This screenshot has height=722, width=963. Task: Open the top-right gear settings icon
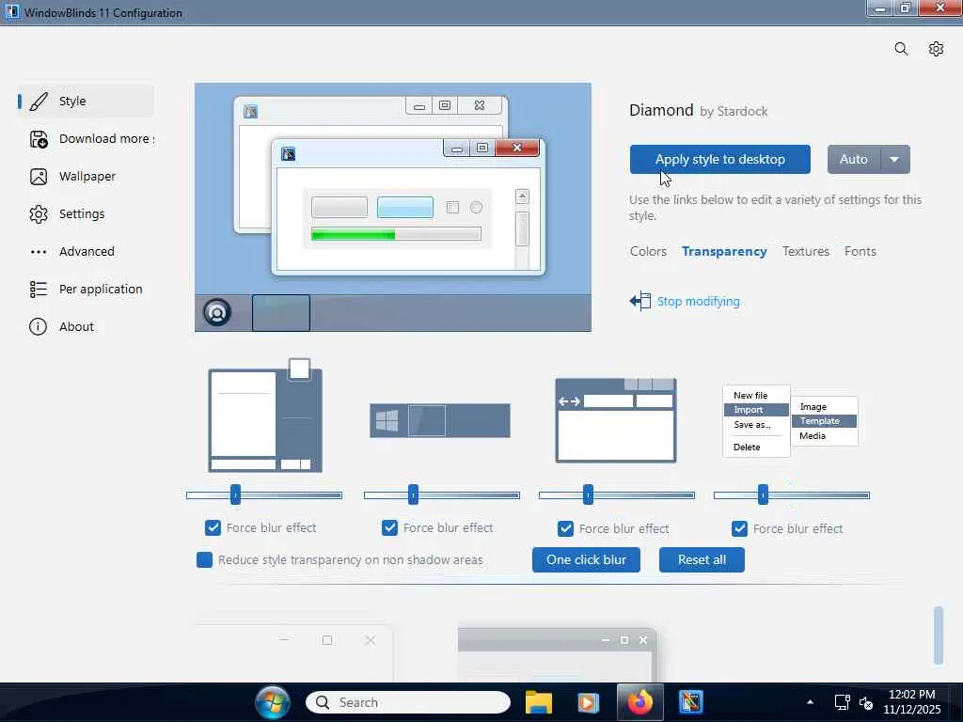tap(936, 49)
